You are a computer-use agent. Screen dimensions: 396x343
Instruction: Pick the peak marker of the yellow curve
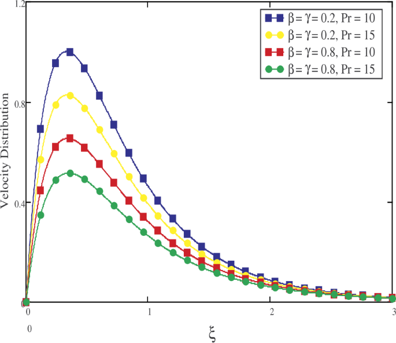click(x=70, y=96)
